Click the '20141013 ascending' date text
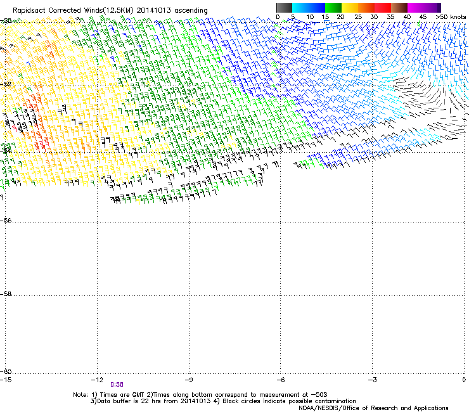 coord(172,11)
